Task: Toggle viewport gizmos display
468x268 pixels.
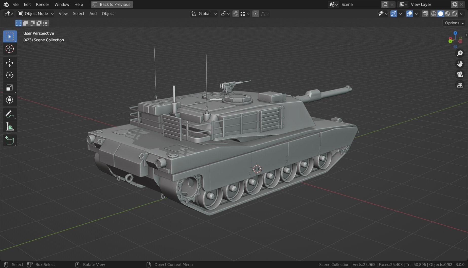Action: 394,14
